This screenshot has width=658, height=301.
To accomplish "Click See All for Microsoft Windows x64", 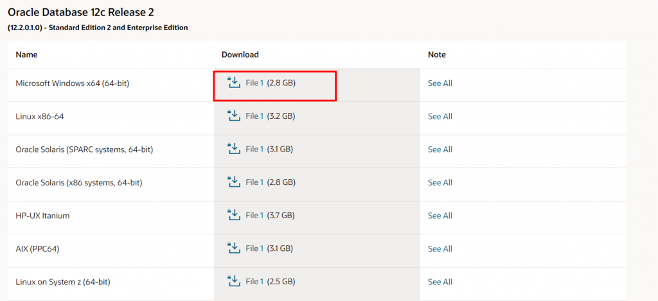I will coord(440,83).
